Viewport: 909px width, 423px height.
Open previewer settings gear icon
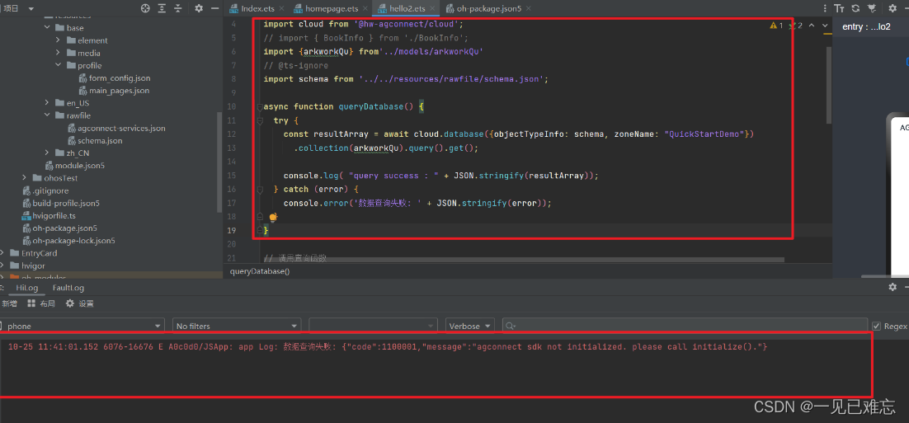tap(893, 8)
